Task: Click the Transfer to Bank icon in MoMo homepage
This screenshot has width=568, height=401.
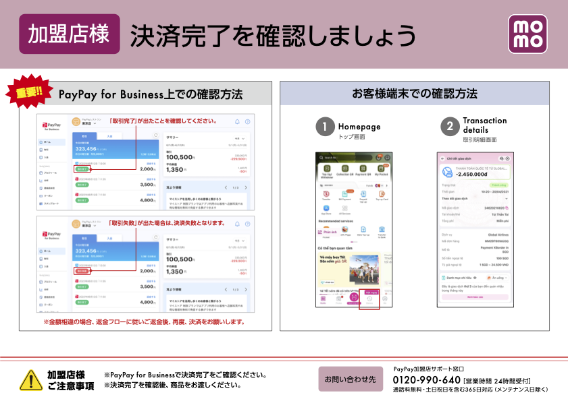Action: click(x=382, y=229)
